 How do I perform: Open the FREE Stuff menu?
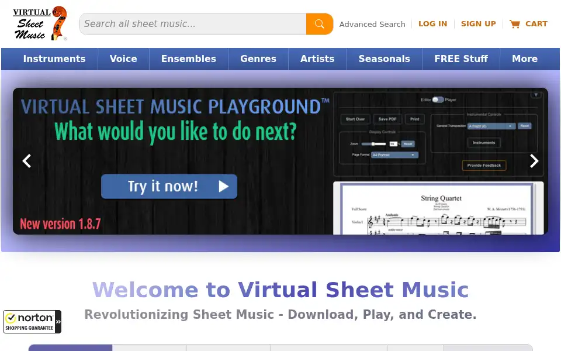point(461,58)
